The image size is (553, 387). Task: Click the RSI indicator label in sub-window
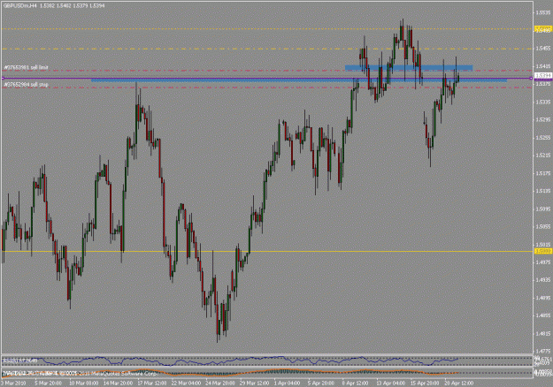pos(20,360)
